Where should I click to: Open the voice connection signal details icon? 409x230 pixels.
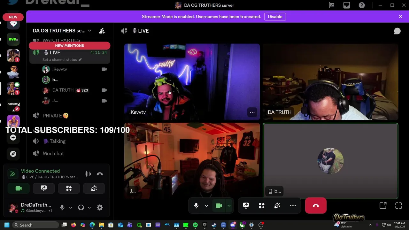coord(13,174)
